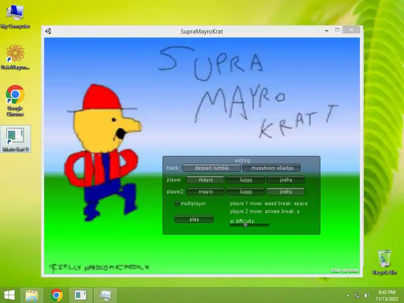Select the DataWagon desktop shortcut
The image size is (404, 303).
coord(15,57)
